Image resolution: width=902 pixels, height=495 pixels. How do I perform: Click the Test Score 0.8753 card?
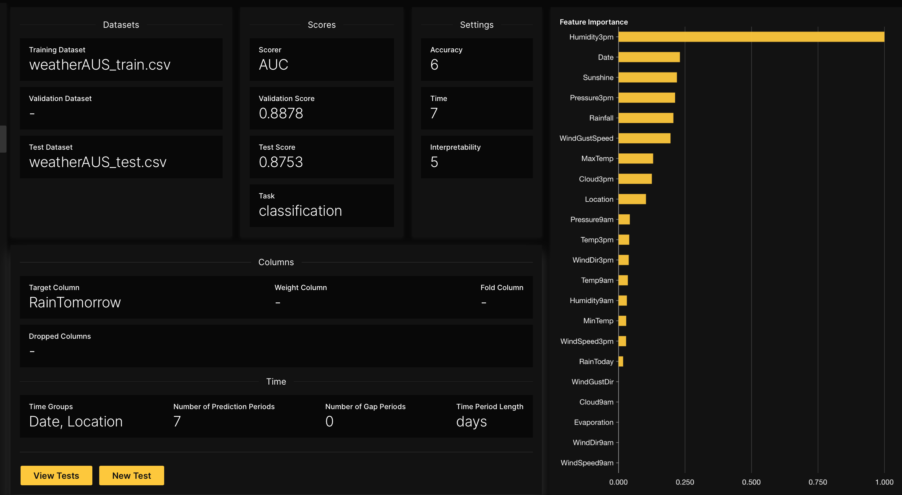tap(321, 157)
